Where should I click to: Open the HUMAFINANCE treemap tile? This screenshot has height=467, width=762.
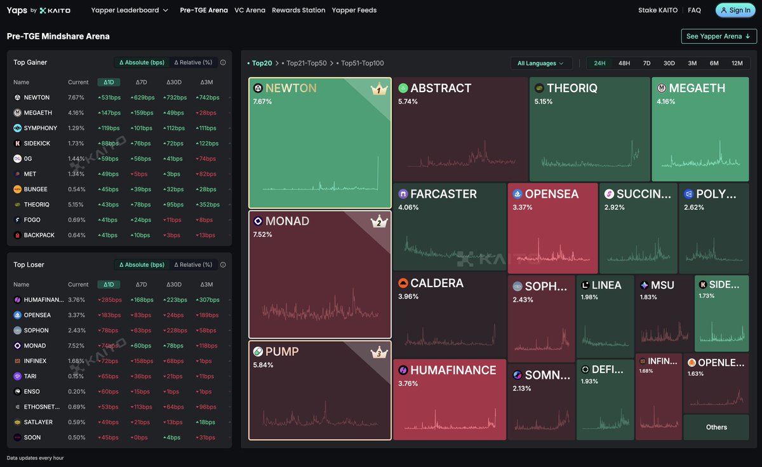[x=450, y=400]
